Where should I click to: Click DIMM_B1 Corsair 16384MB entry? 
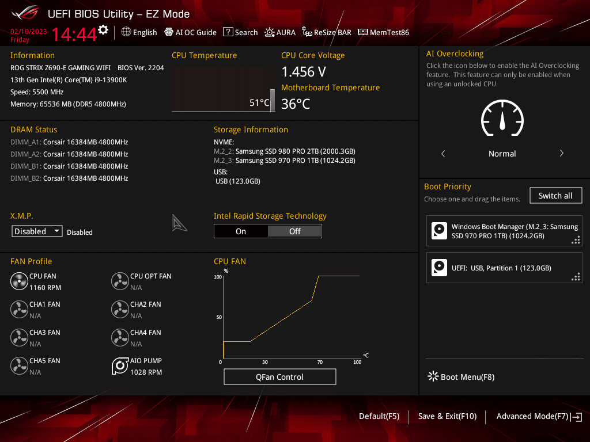pos(69,166)
